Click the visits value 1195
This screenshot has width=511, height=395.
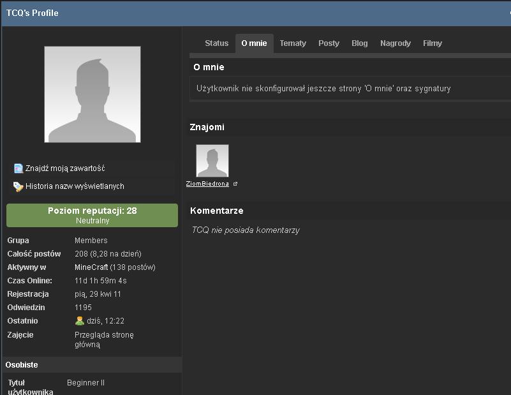pyautogui.click(x=83, y=308)
